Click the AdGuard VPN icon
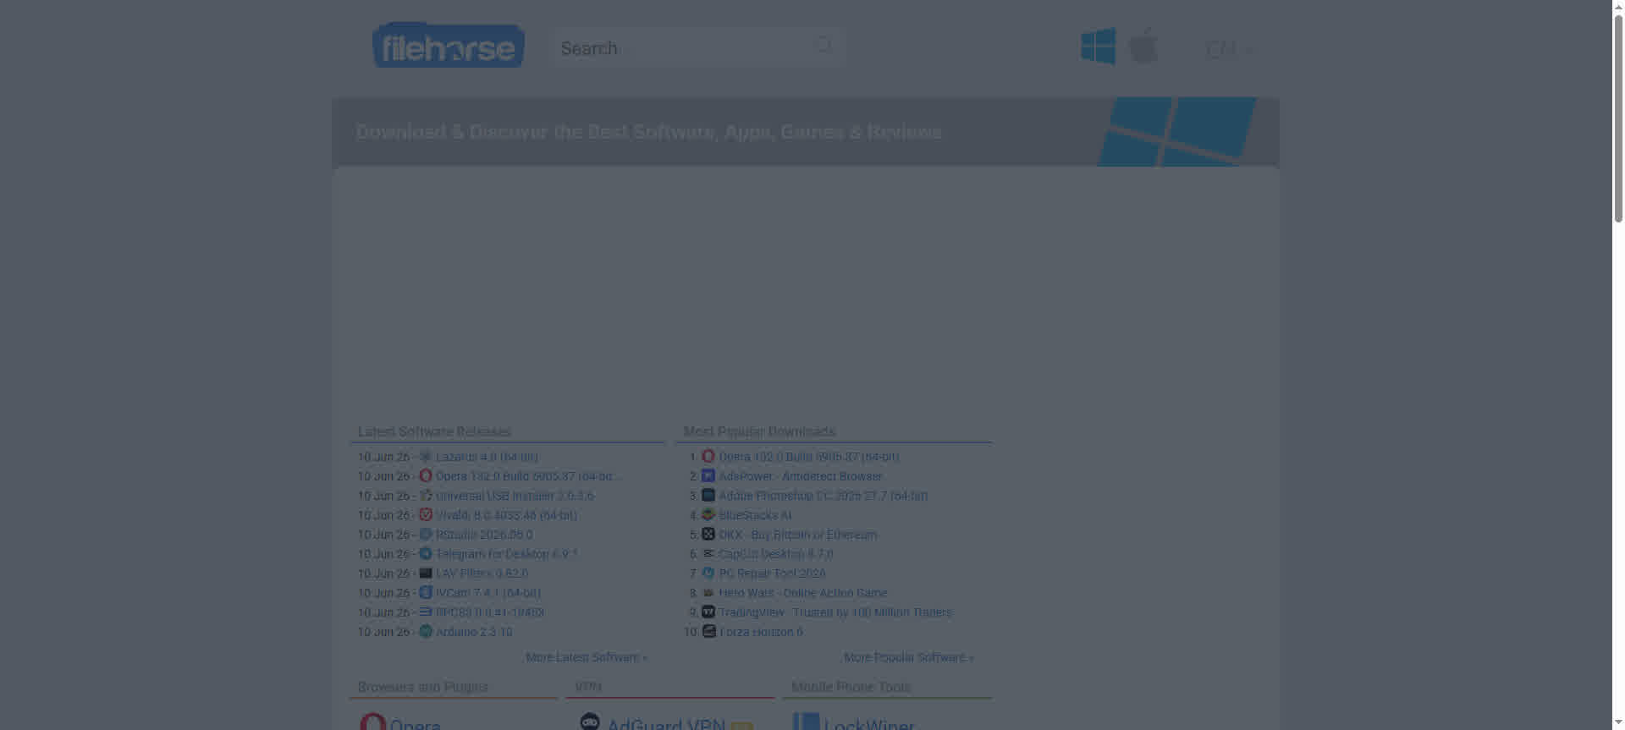The height and width of the screenshot is (730, 1625). coord(590,722)
